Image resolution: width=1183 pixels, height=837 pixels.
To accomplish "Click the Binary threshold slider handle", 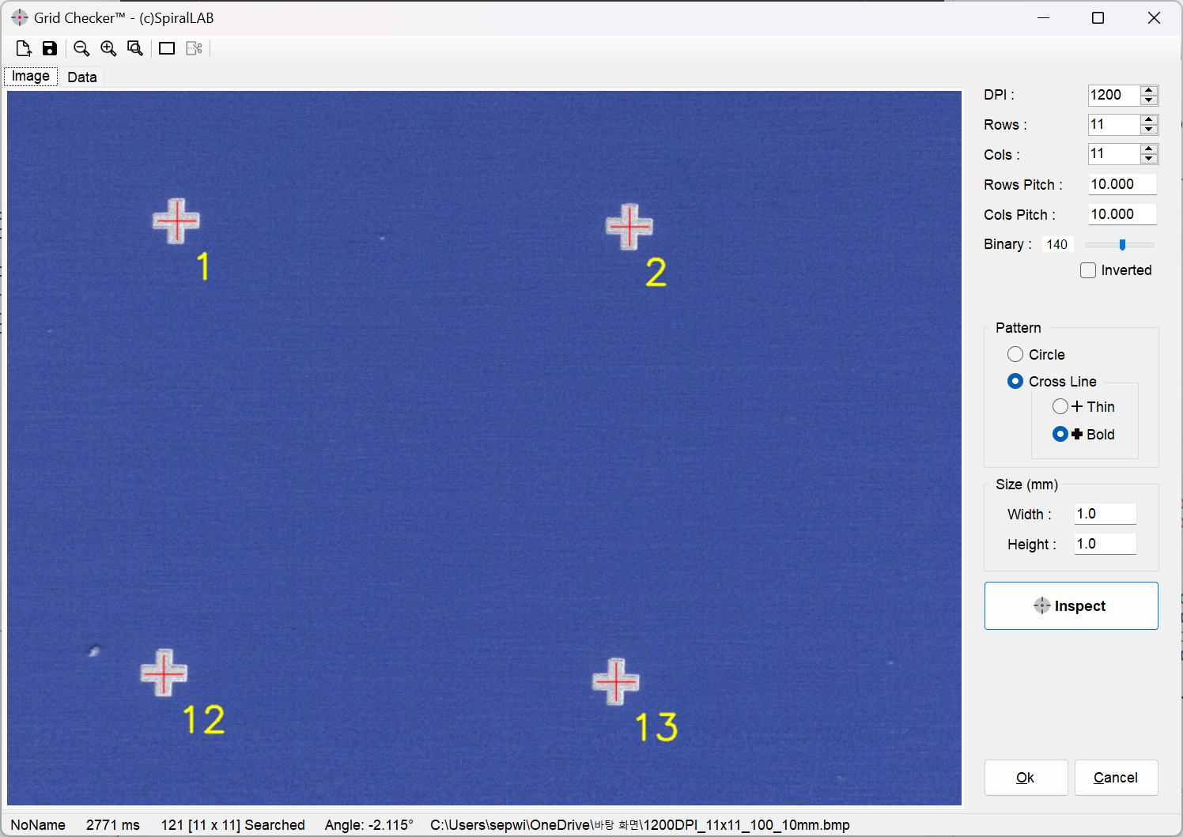I will tap(1122, 244).
